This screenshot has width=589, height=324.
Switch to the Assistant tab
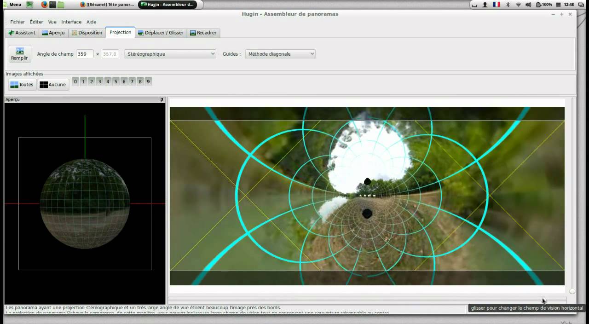point(22,33)
